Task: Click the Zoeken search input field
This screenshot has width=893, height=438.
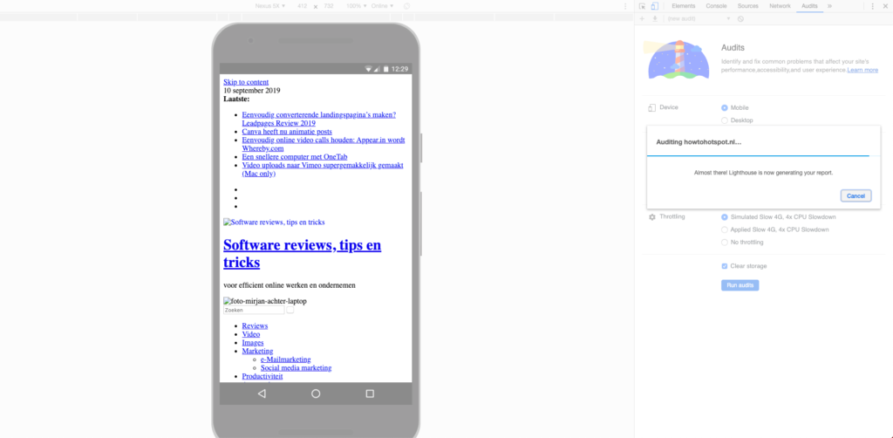Action: pos(254,310)
